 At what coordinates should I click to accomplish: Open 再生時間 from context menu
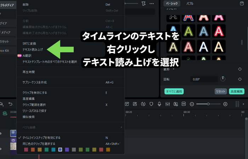click(71, 72)
